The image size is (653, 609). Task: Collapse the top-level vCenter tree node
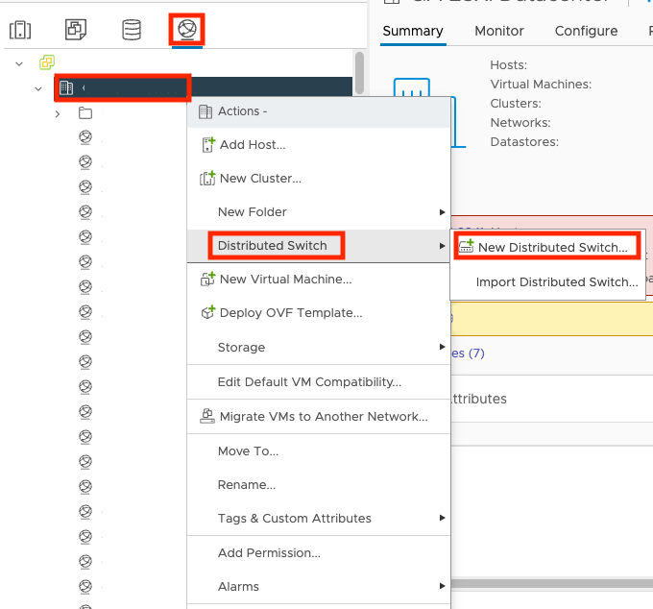tap(19, 63)
